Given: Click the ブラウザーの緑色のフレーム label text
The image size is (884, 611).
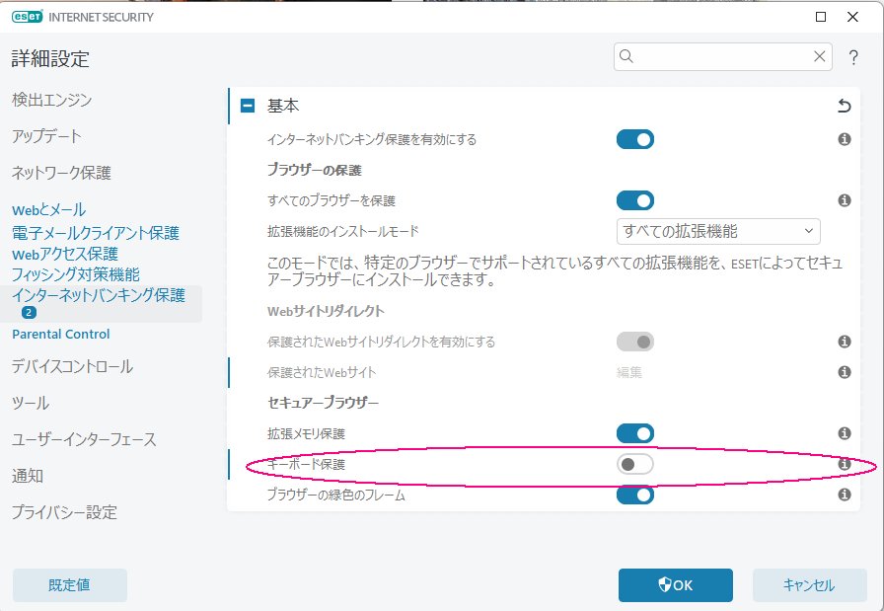Looking at the screenshot, I should click(x=336, y=496).
